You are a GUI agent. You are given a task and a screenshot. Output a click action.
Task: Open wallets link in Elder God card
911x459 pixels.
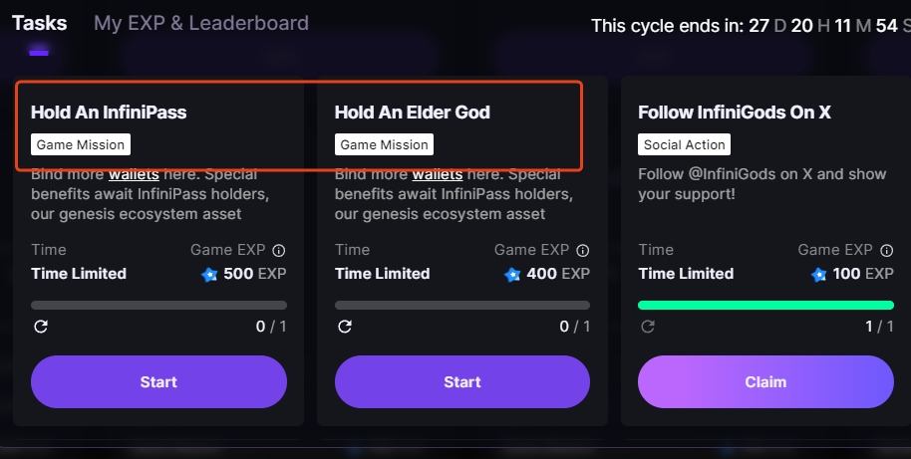point(438,175)
